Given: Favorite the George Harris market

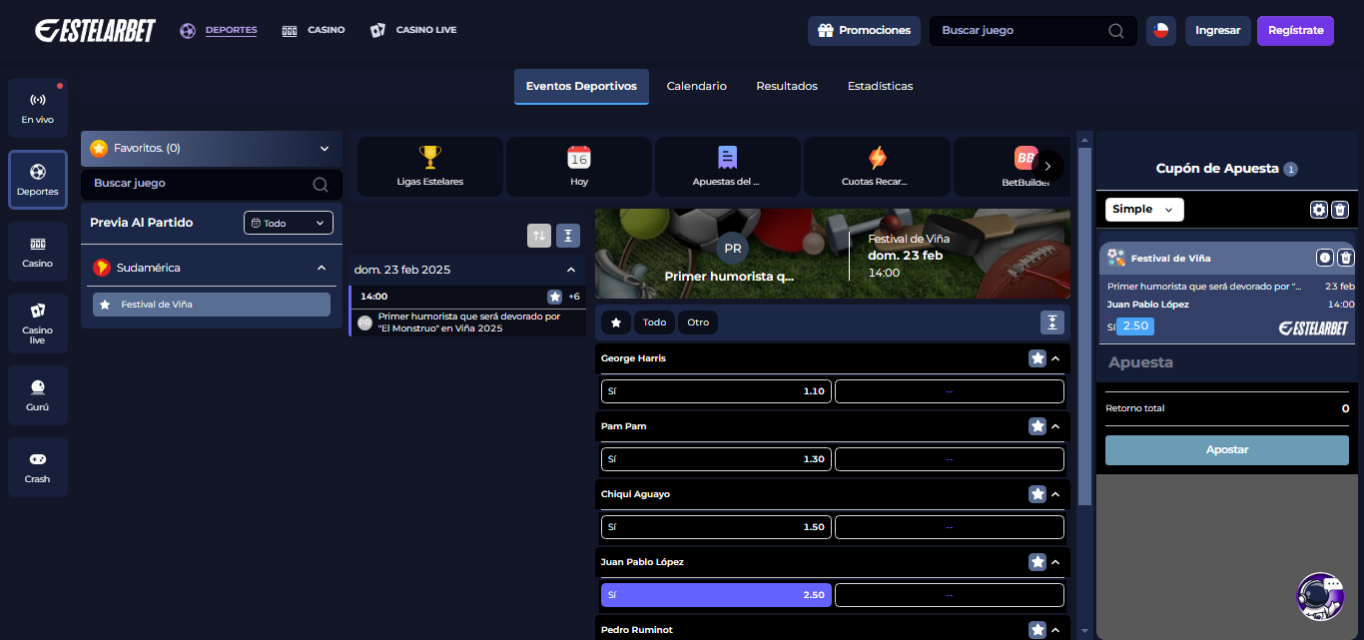Looking at the screenshot, I should pyautogui.click(x=1037, y=358).
